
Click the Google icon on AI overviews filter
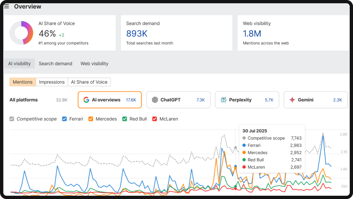tap(86, 100)
